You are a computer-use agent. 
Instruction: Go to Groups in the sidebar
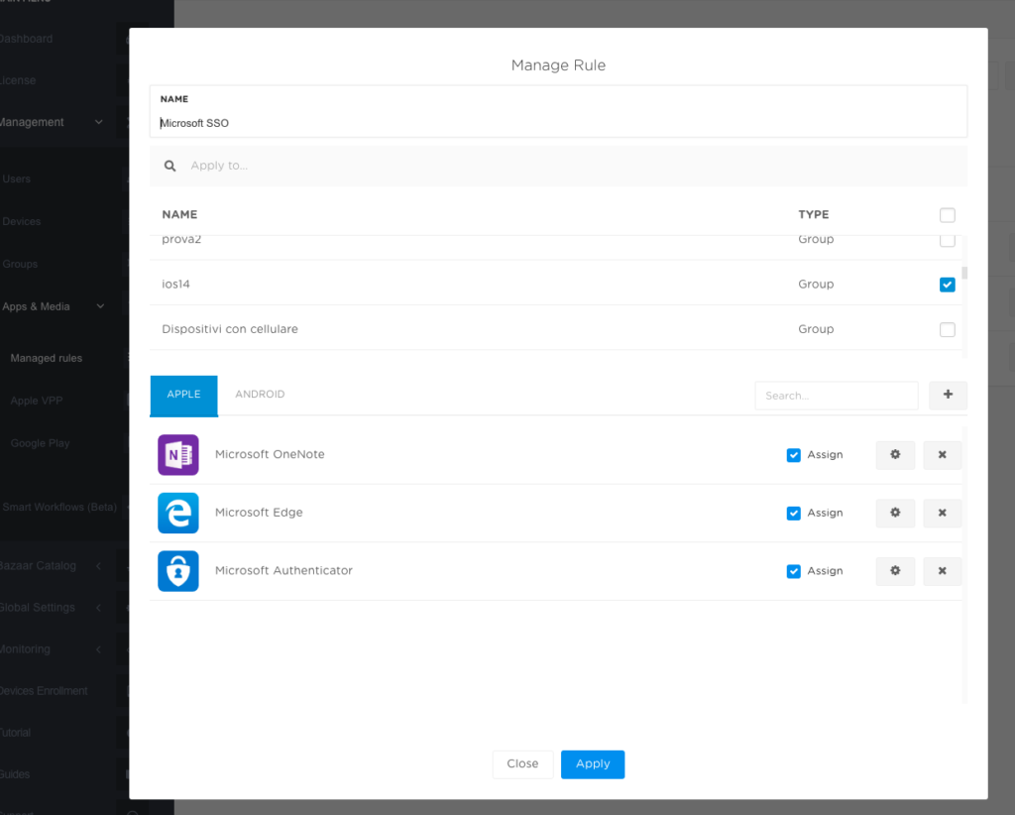[x=20, y=264]
